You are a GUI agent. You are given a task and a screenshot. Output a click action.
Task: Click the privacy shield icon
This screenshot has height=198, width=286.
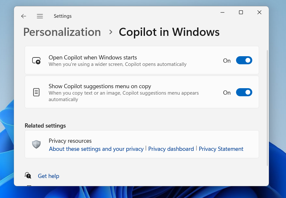click(x=36, y=144)
